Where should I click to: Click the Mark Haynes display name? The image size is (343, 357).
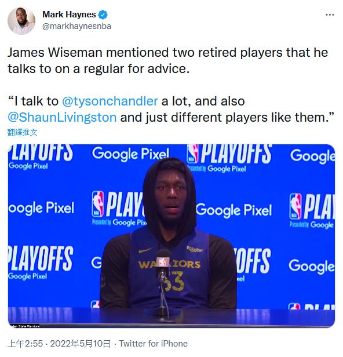69,14
